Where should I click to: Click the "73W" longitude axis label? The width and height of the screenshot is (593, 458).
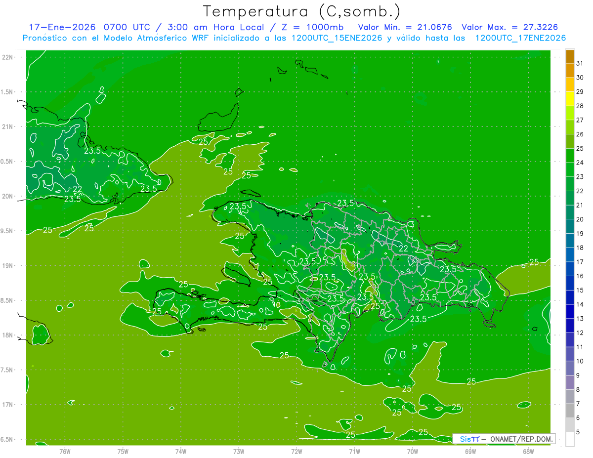(x=239, y=452)
